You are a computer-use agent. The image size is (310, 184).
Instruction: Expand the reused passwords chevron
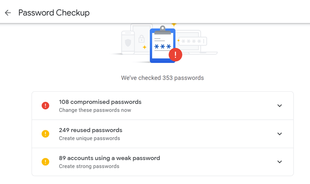point(279,134)
